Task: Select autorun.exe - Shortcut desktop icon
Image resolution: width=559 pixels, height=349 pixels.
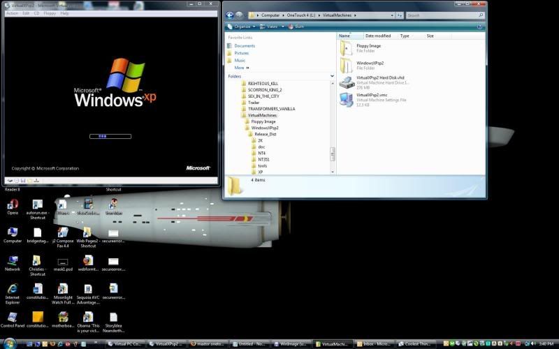Action: pyautogui.click(x=38, y=209)
